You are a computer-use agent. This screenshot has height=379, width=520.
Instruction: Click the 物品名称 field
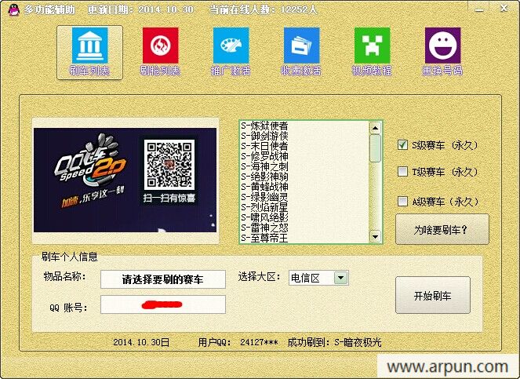(x=163, y=279)
